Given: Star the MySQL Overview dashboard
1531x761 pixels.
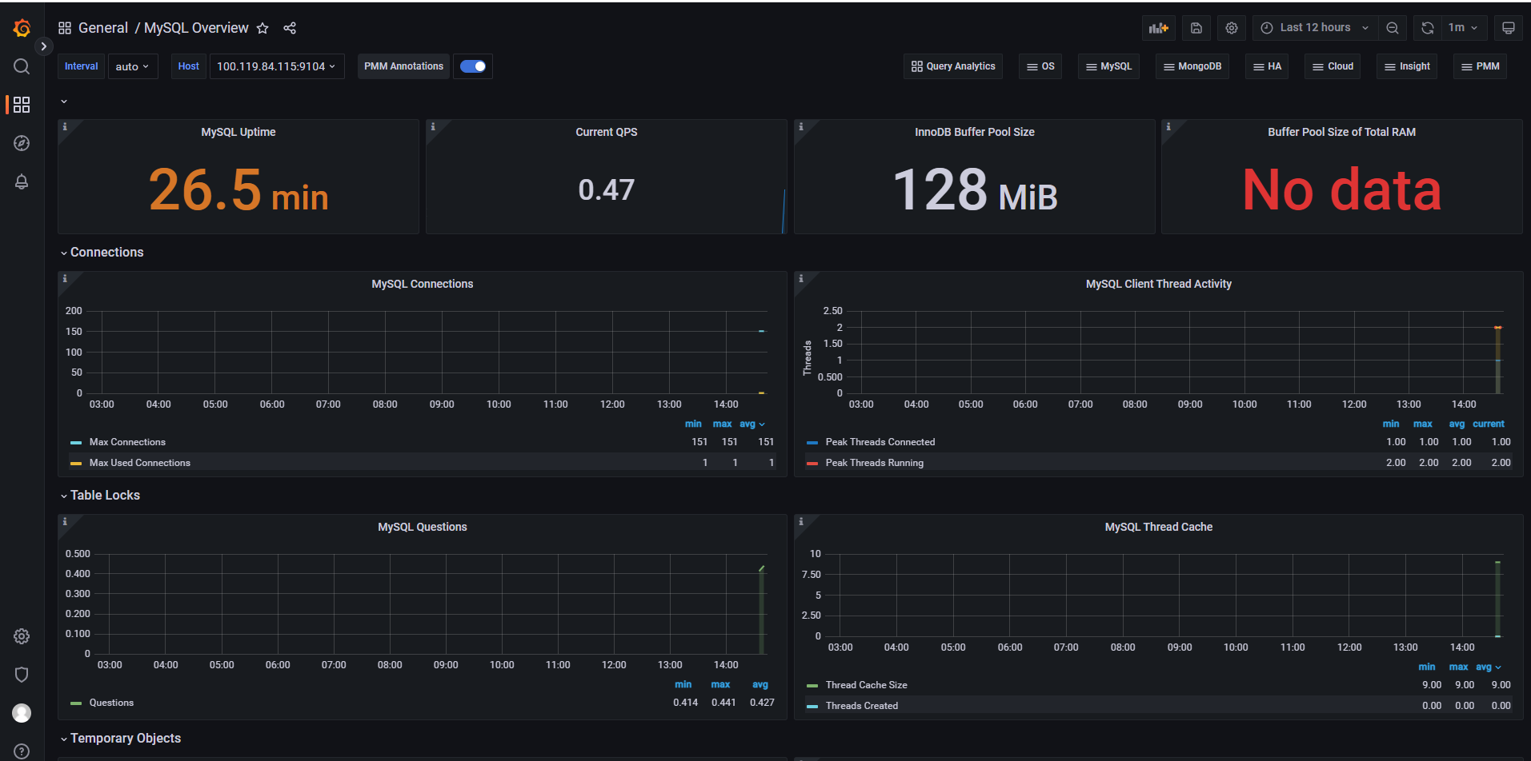Looking at the screenshot, I should tap(263, 28).
